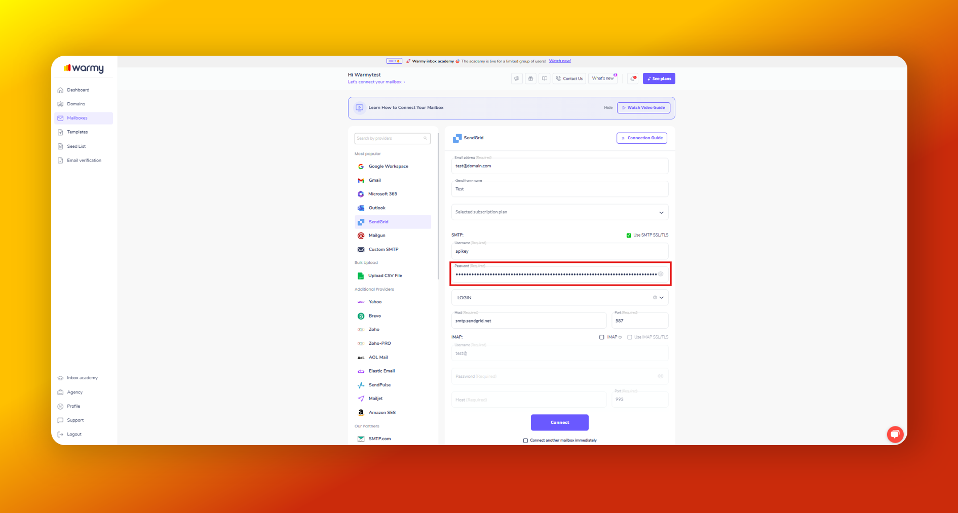This screenshot has height=513, width=958.
Task: Click the SMTP Username field
Action: click(x=560, y=251)
